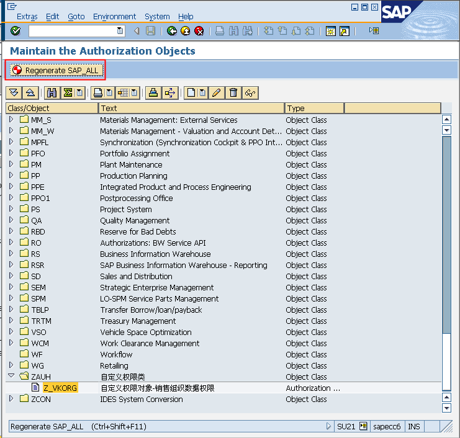Screen dimensions: 460x438
Task: Click the Transport arrows icon
Action: pyautogui.click(x=170, y=93)
